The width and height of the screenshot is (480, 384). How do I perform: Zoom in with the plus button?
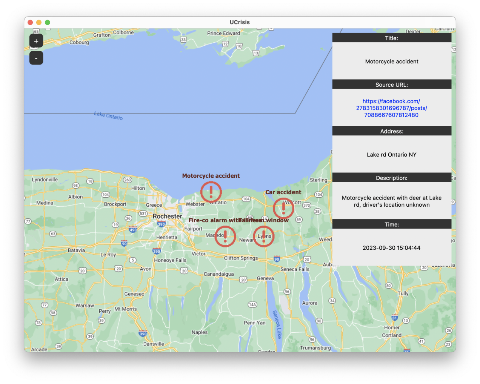click(36, 41)
